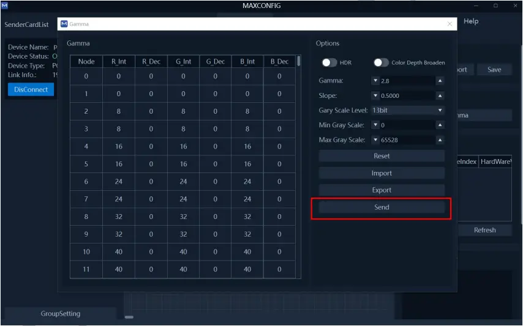523x326 pixels.
Task: Select B_Int cell of node 6
Action: pos(247,182)
